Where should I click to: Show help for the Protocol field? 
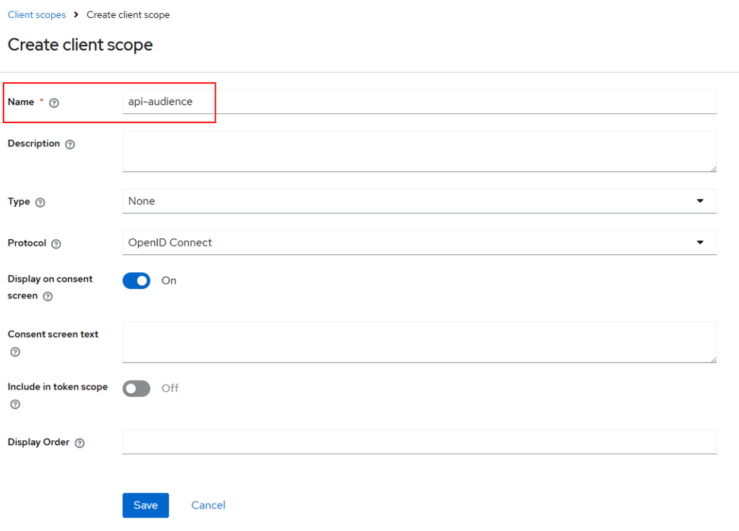tap(56, 244)
